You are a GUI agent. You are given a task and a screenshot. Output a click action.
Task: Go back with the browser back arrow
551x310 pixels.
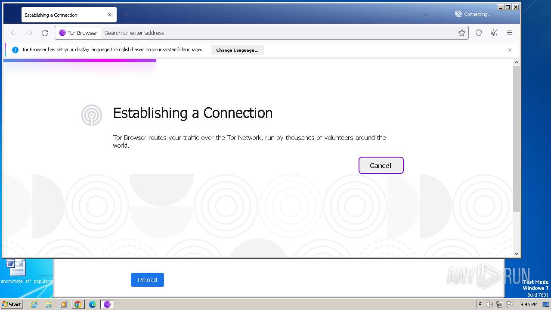coord(14,33)
